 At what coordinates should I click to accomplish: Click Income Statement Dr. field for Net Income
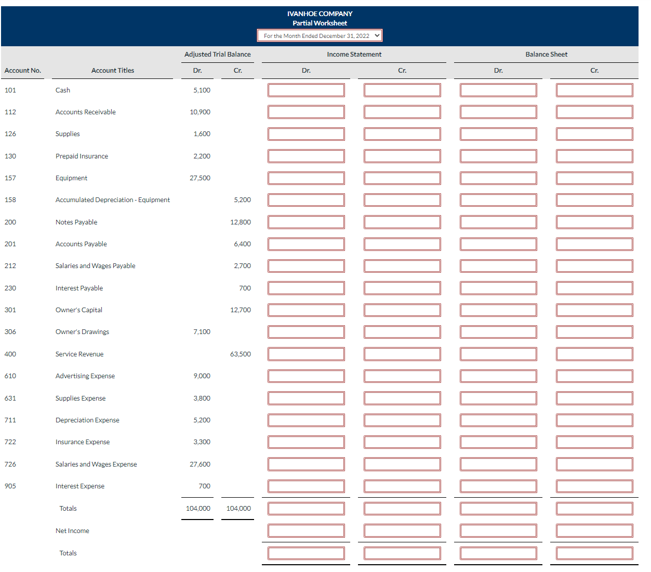tap(306, 530)
